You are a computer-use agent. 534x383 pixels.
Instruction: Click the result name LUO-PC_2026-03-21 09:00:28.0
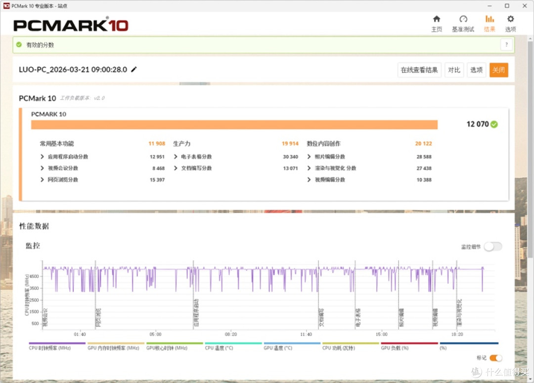coord(73,70)
